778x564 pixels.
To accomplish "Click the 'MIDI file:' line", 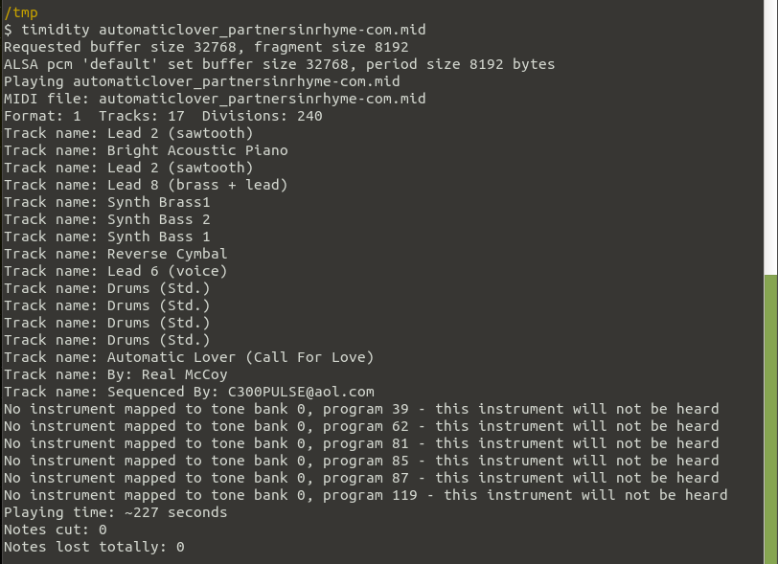I will [x=215, y=99].
